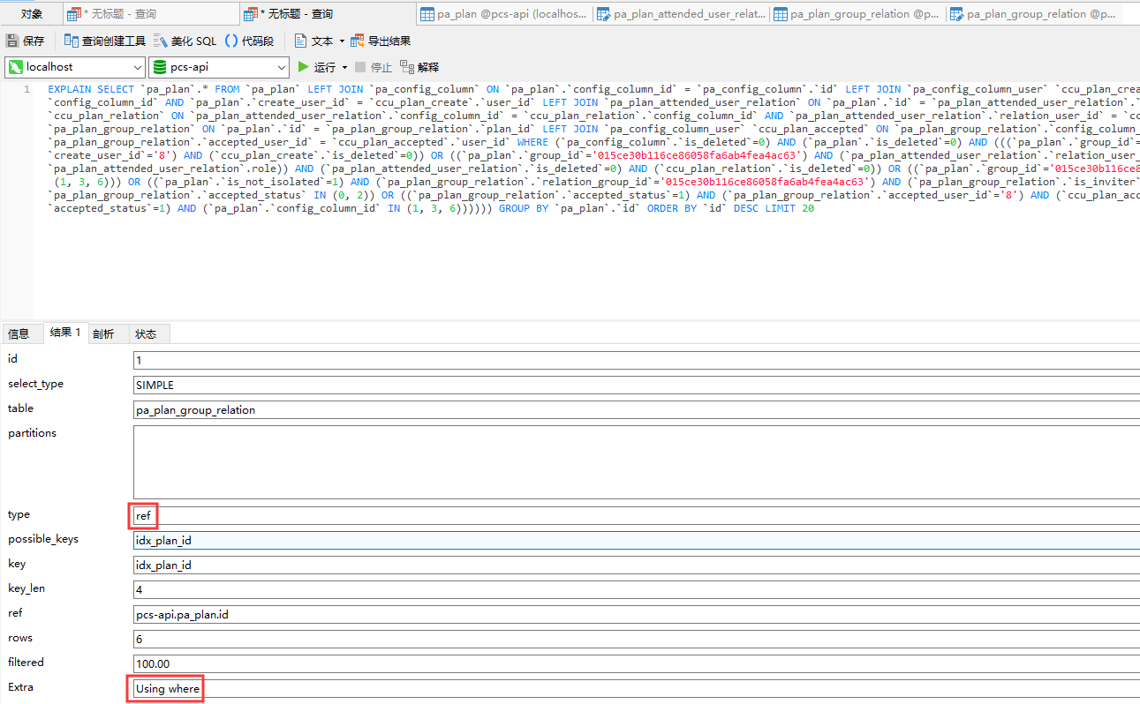Open the pa_plan_attended_user_relation tab

680,13
